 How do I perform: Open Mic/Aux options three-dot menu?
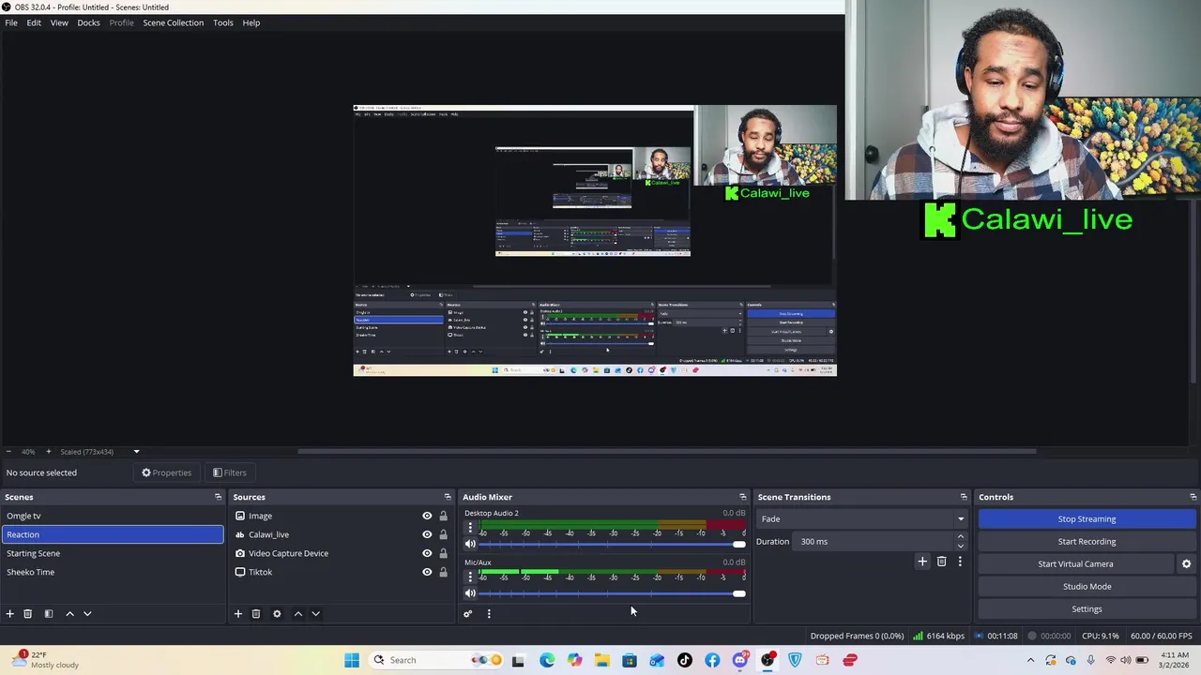(x=470, y=577)
